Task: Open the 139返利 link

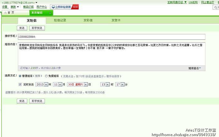Action: (193, 2)
